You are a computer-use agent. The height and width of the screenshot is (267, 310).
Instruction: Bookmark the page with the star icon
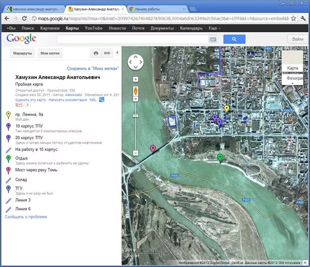[x=294, y=18]
